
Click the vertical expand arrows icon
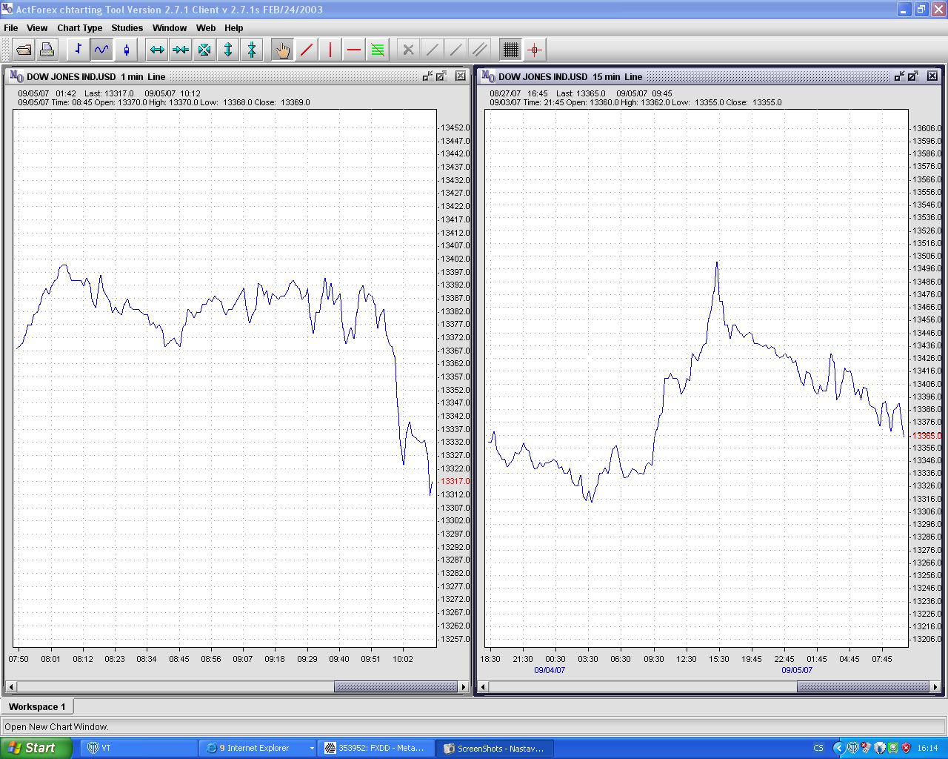click(228, 50)
